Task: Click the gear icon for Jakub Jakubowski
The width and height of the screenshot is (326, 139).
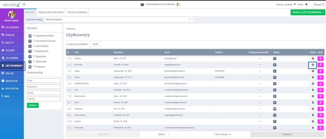Action: [313, 71]
